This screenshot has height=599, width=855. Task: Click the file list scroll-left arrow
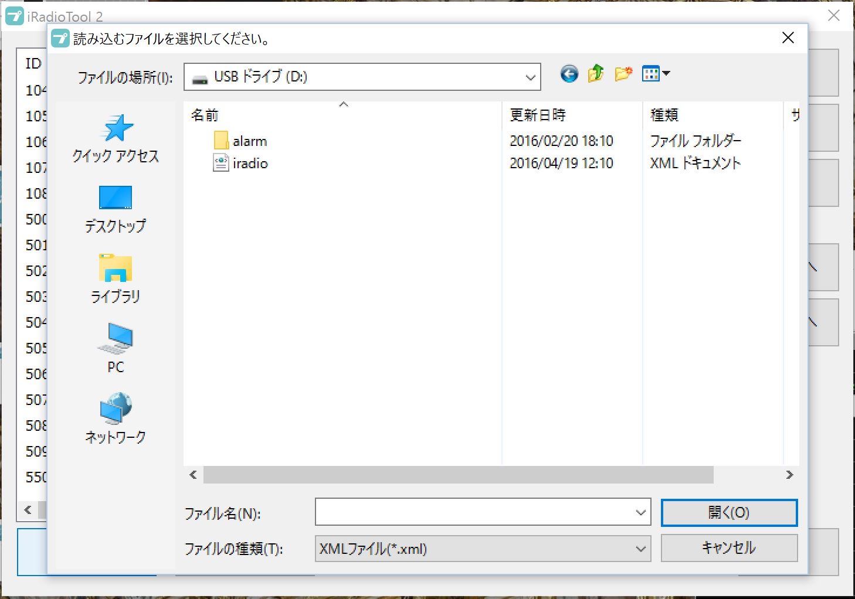coord(194,475)
